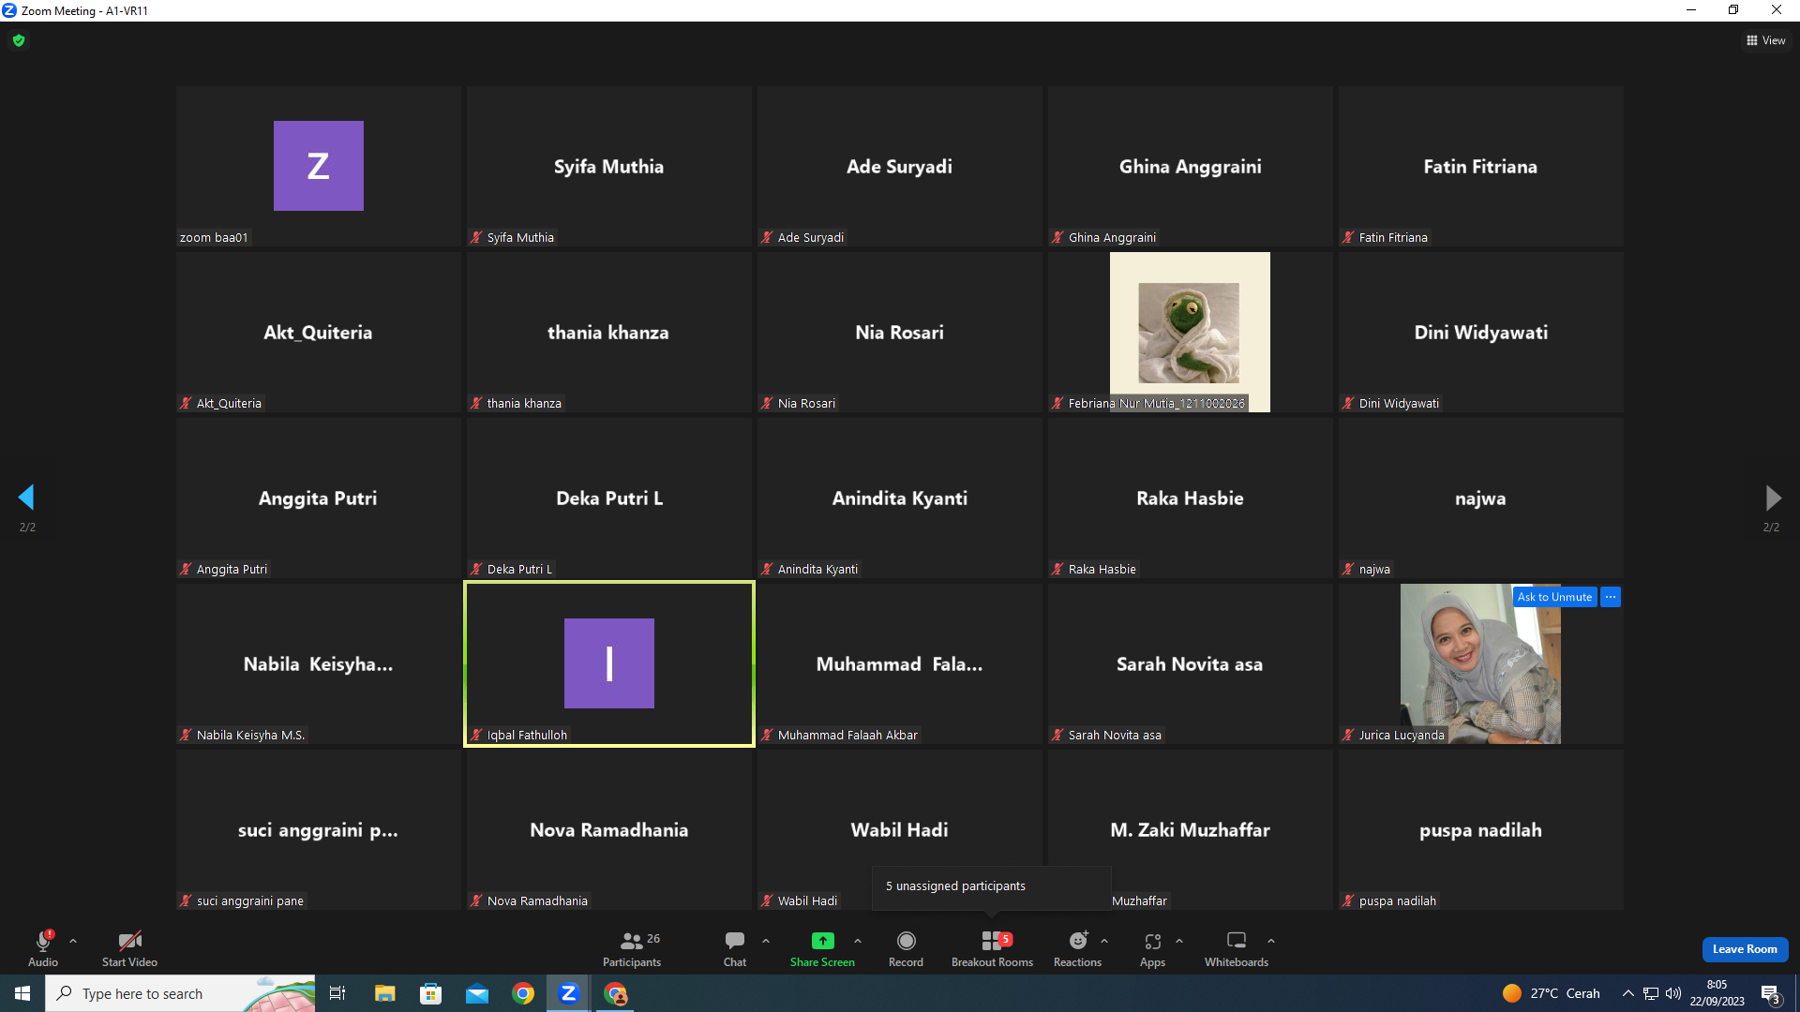Click the Akt_Quiteria name label
This screenshot has height=1012, width=1800.
229,404
